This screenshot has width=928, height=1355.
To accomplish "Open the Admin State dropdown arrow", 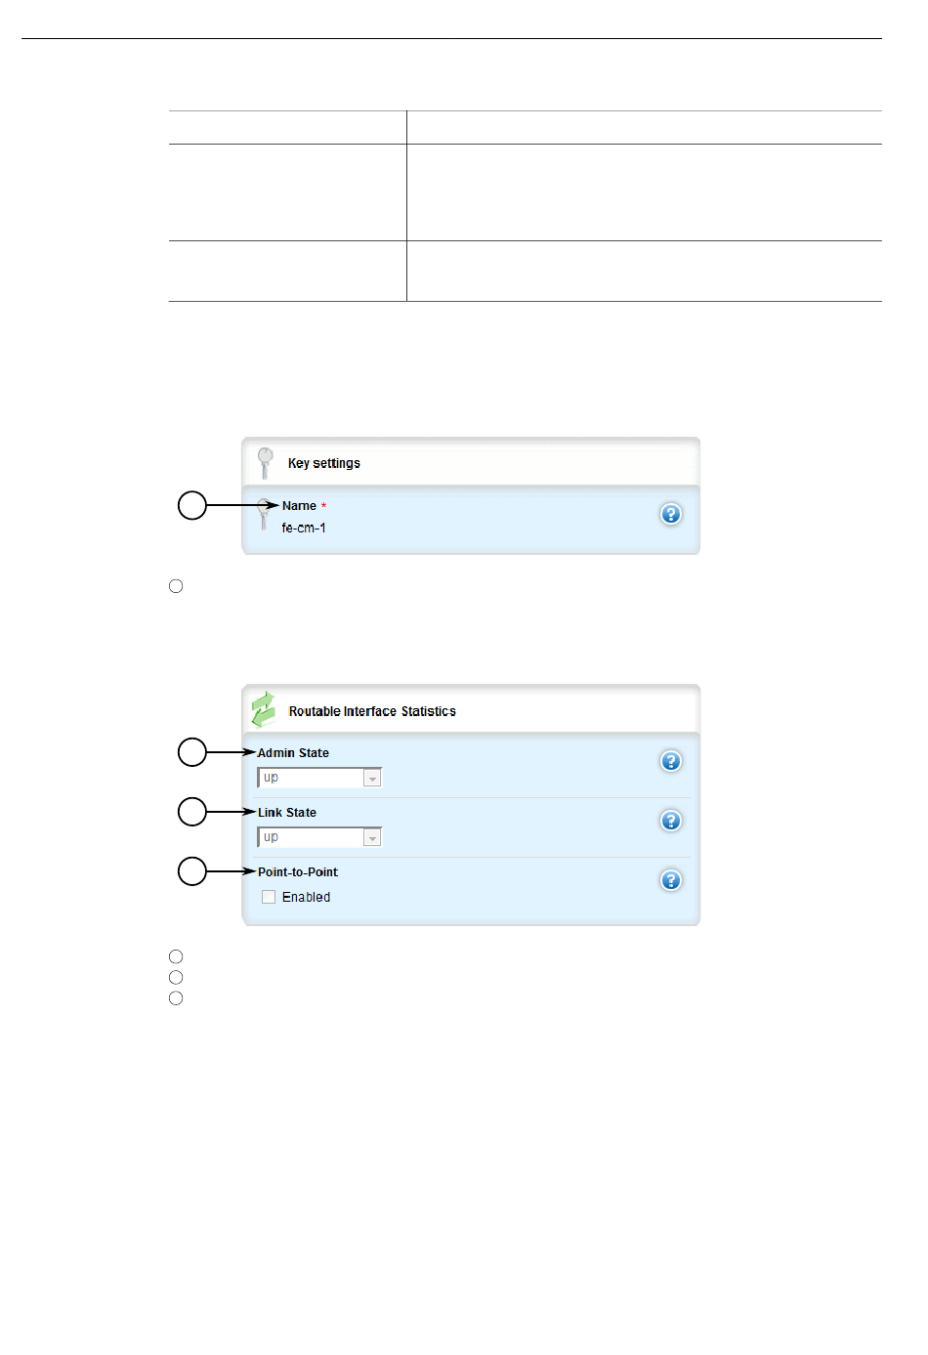I will click(372, 778).
